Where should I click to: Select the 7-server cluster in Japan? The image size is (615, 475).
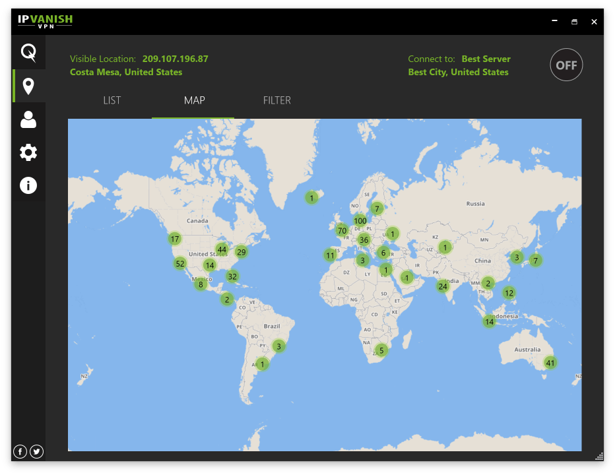click(x=535, y=261)
